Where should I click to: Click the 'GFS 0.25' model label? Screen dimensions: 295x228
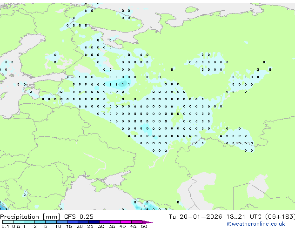(x=79, y=217)
